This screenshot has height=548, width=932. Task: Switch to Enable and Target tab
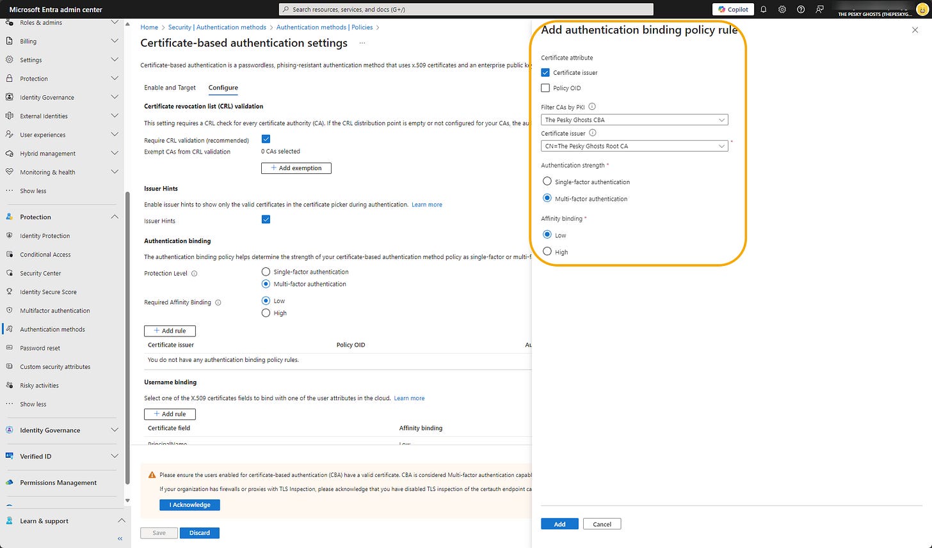pos(170,88)
